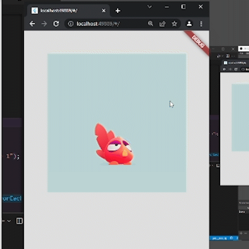Reload the localhost page
The height and width of the screenshot is (249, 249).
point(56,23)
